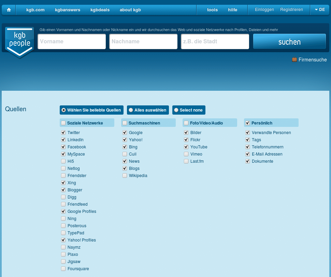The width and height of the screenshot is (331, 277).
Task: Uncheck the Twitter checkbox
Action: tap(63, 132)
